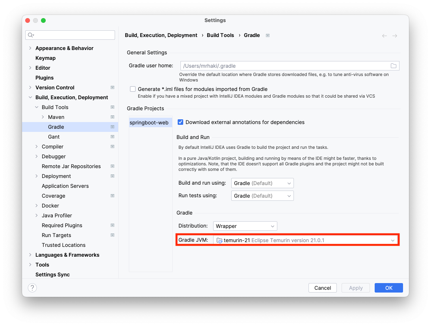Open the Build and run using dropdown

click(x=262, y=183)
